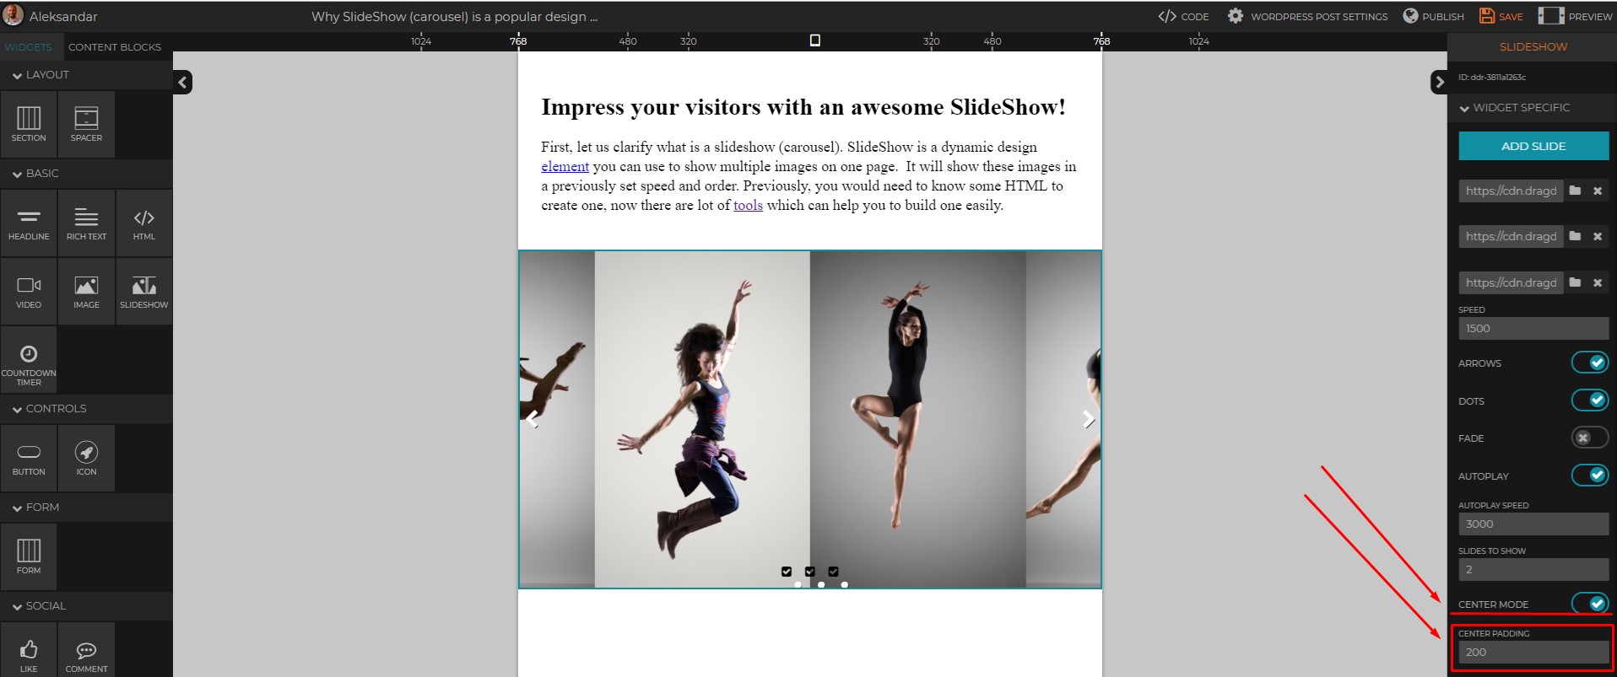Choose the Rich Text widget
This screenshot has height=677, width=1617.
pyautogui.click(x=86, y=223)
